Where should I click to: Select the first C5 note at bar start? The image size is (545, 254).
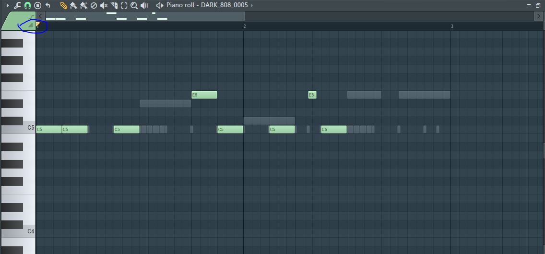tap(48, 130)
